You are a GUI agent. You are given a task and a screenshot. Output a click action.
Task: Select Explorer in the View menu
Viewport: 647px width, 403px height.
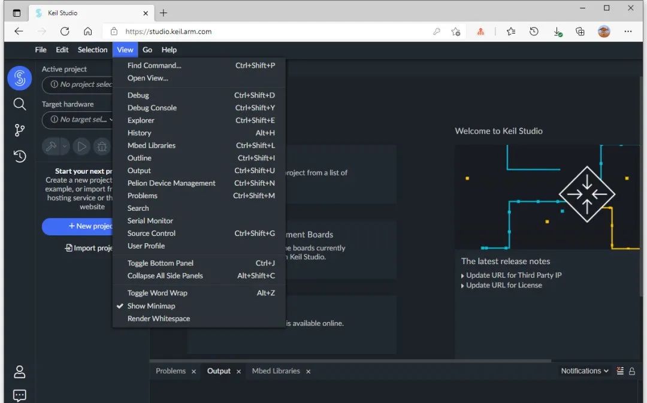(x=199, y=120)
